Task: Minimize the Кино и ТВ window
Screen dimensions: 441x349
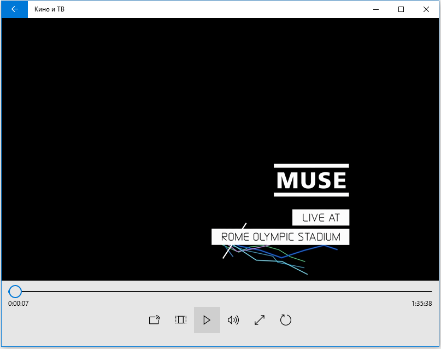Action: tap(376, 9)
